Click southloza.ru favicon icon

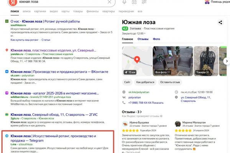click(x=7, y=21)
